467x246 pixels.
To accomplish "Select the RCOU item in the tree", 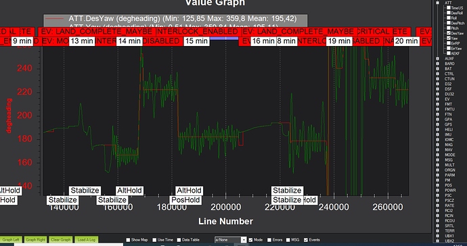I will (x=449, y=221).
